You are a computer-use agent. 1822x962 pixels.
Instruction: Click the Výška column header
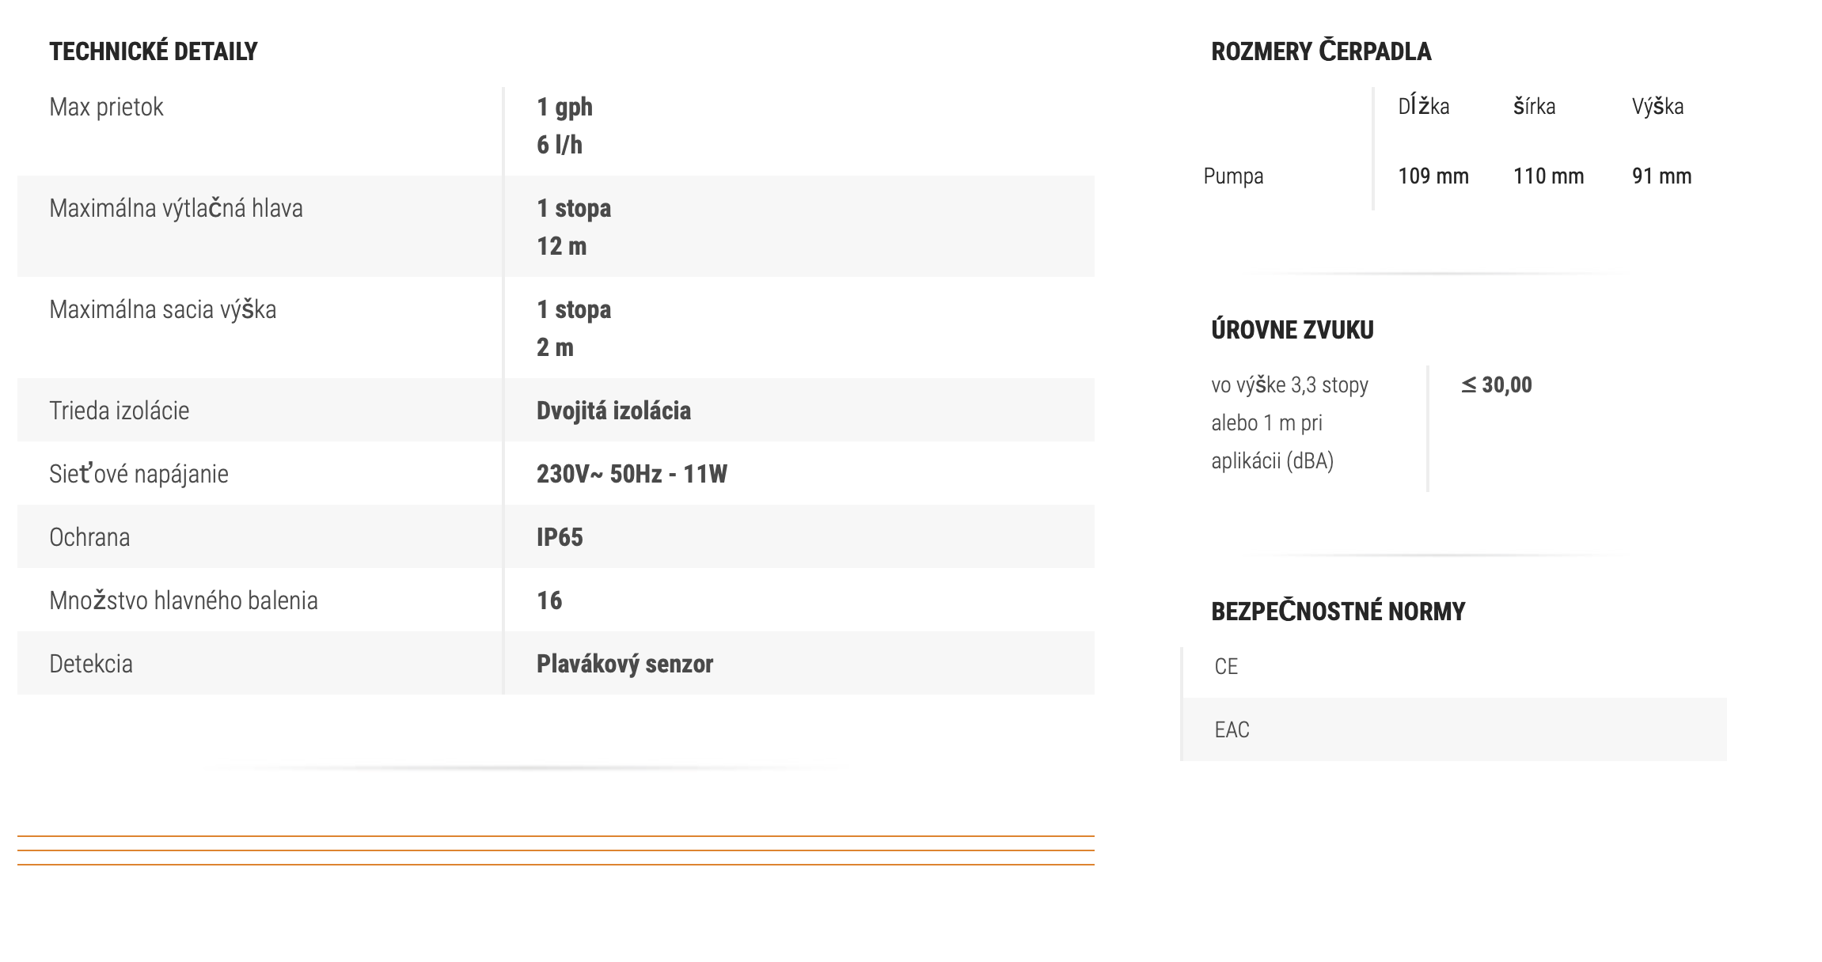coord(1657,107)
